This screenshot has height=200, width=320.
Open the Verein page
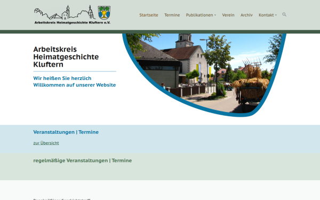click(228, 15)
